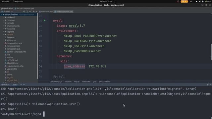Click the locate-file target icon in Project panel
Viewport: 212px width, 119px height.
24,12
